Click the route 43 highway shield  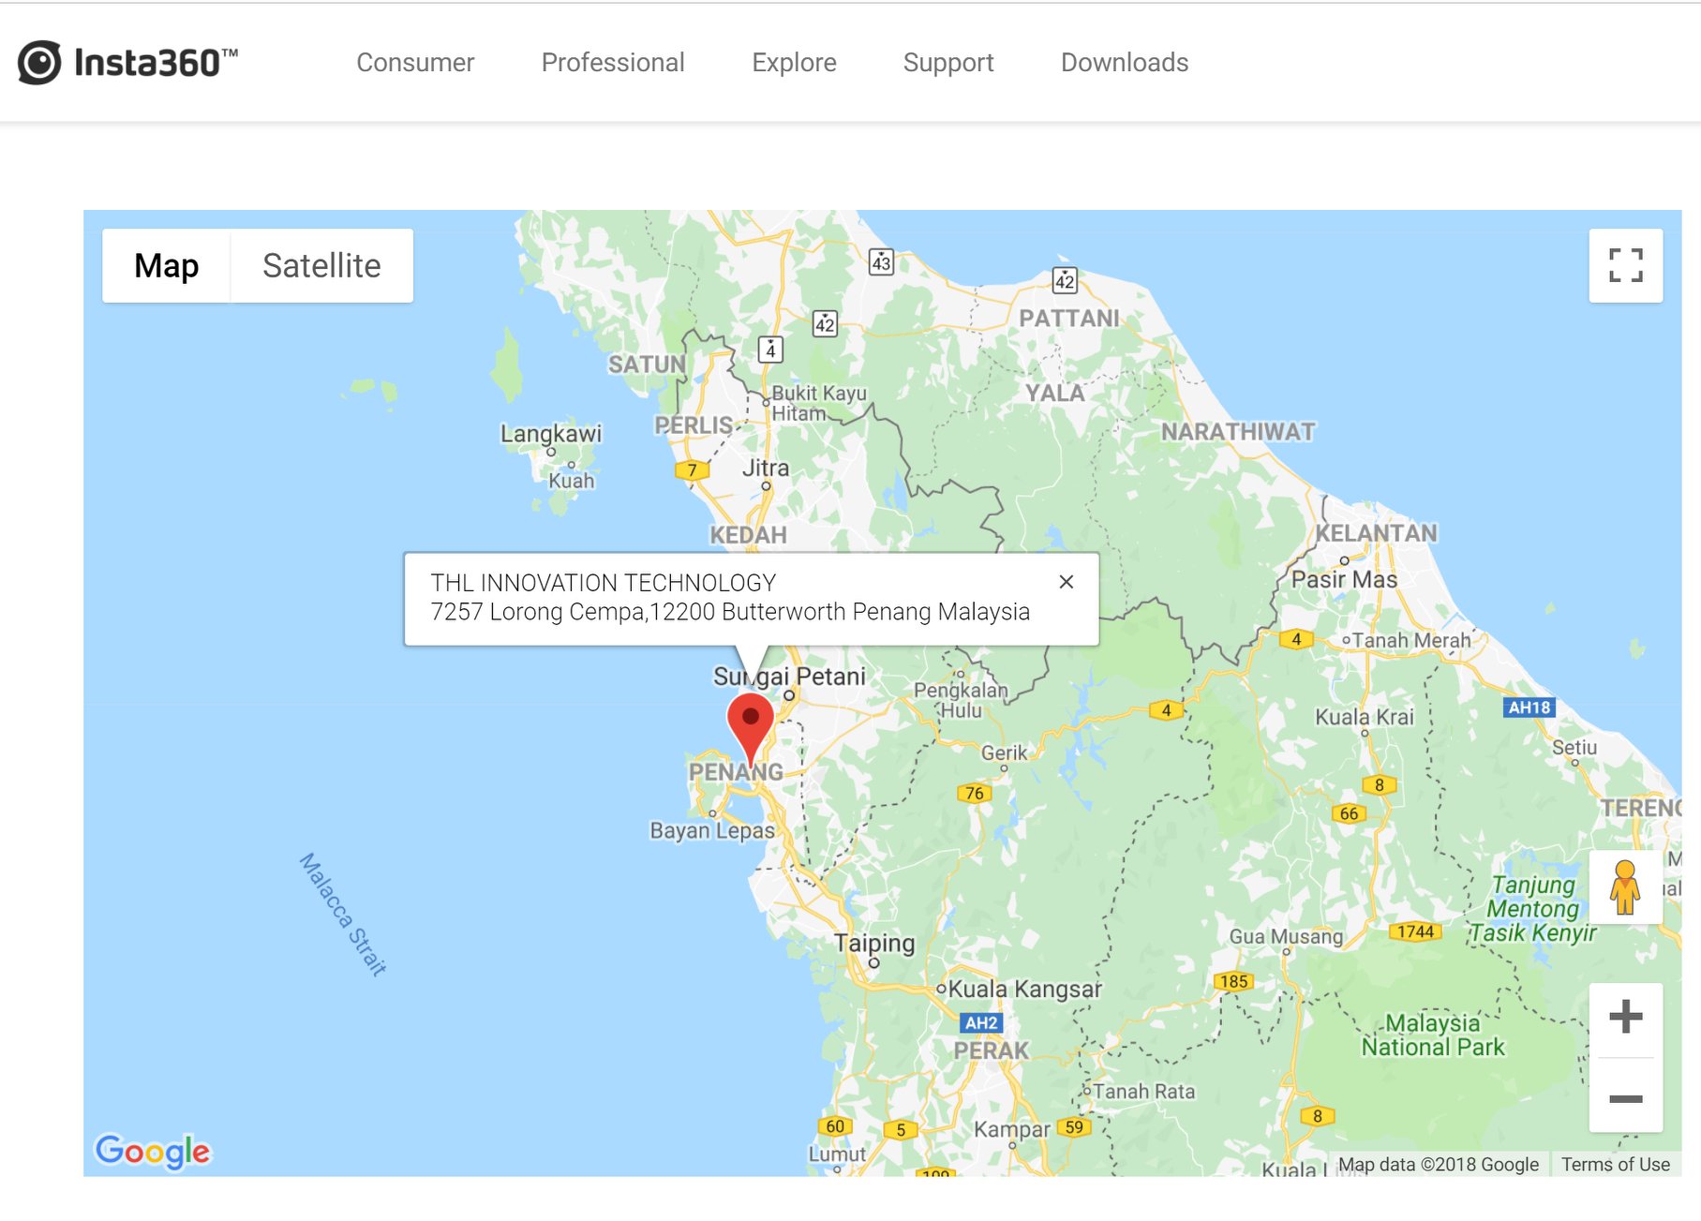tap(881, 261)
